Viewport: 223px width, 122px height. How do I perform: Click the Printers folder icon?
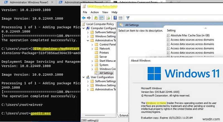96,53
